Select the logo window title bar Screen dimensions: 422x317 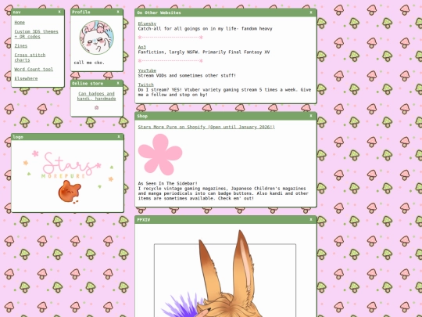(x=67, y=137)
